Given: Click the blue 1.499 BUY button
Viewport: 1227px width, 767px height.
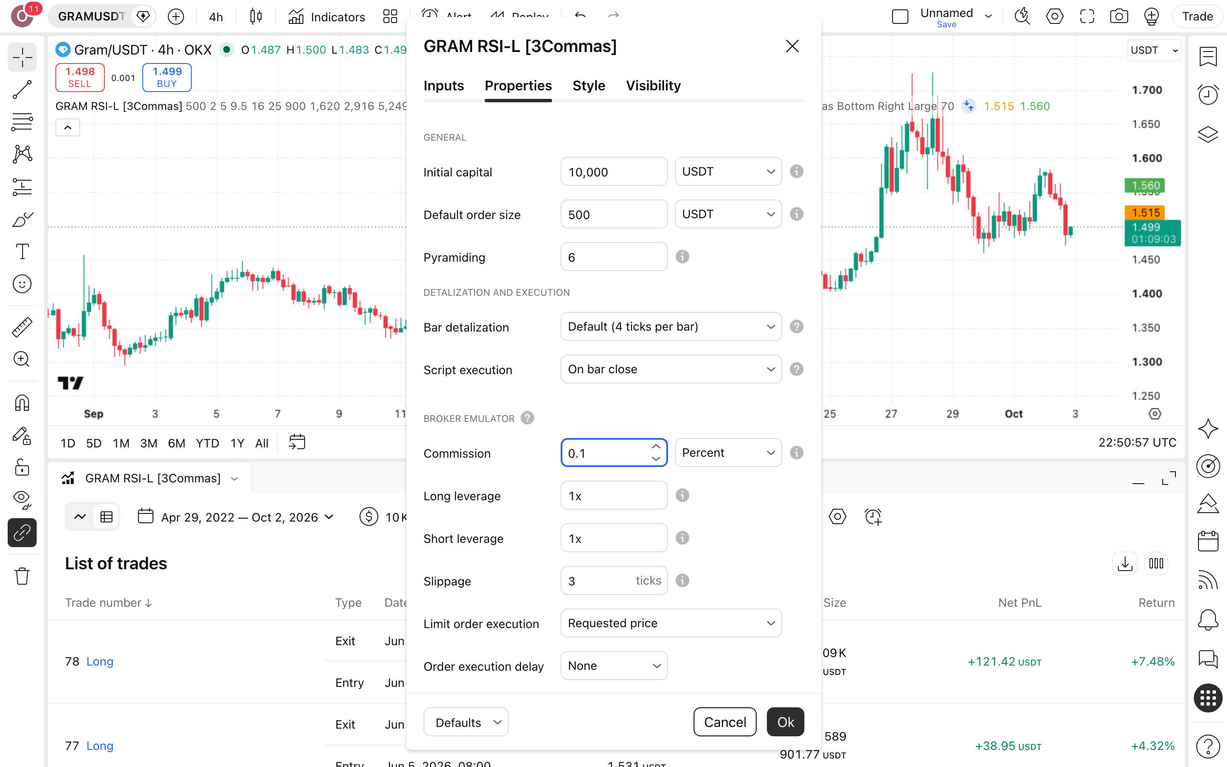Looking at the screenshot, I should (x=167, y=77).
